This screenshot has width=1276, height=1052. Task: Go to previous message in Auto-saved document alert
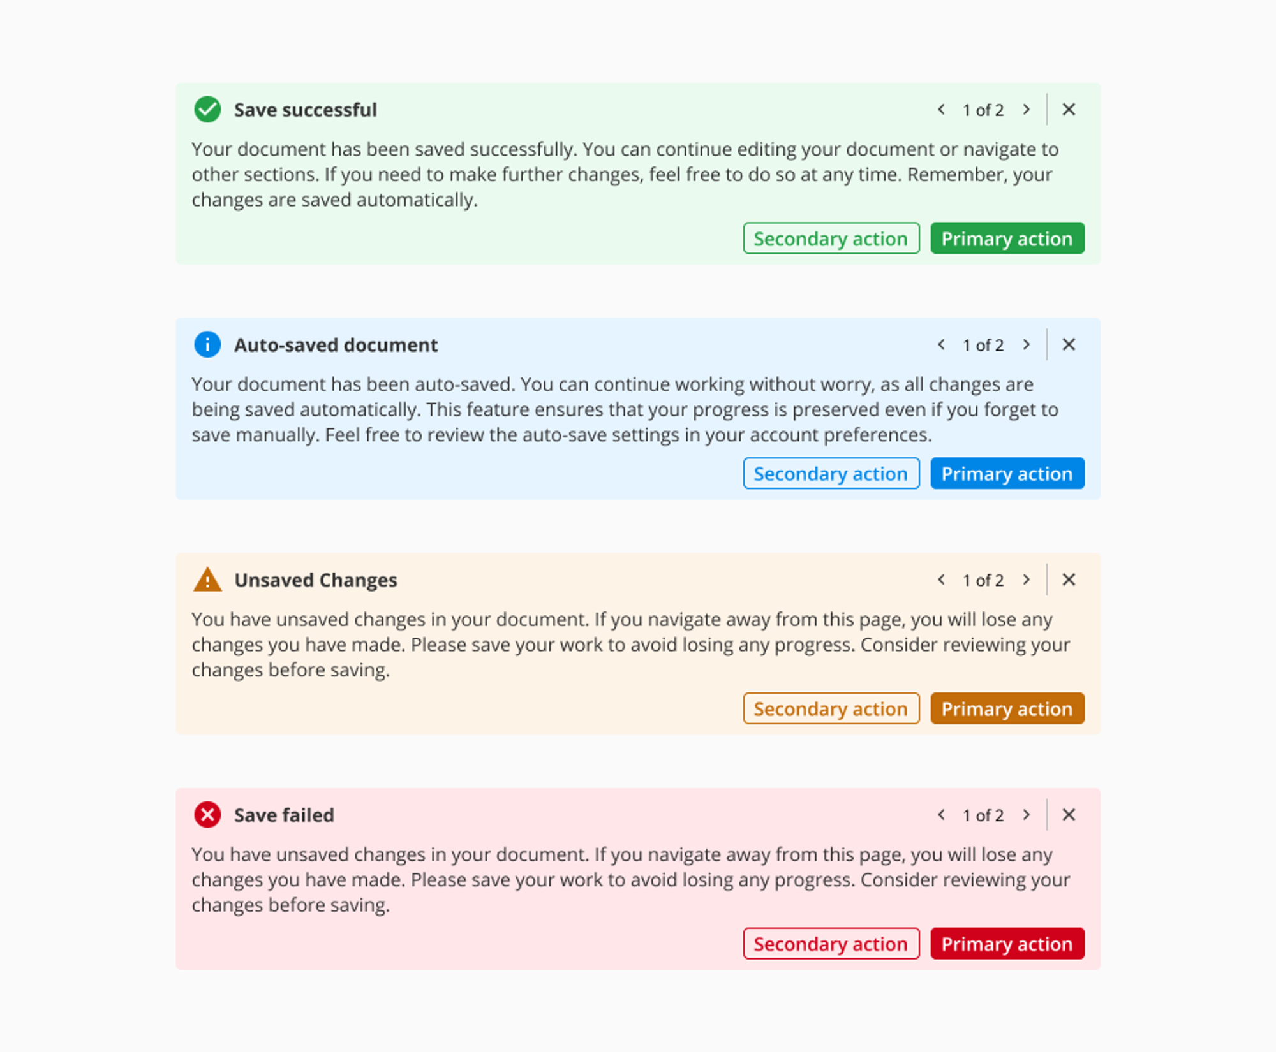pyautogui.click(x=941, y=345)
